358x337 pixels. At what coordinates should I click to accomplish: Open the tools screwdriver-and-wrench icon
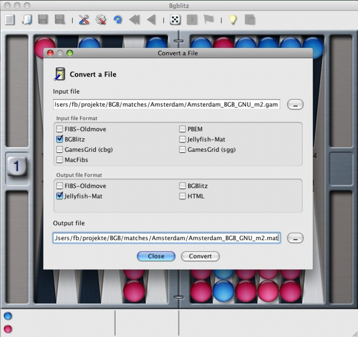pyautogui.click(x=84, y=20)
